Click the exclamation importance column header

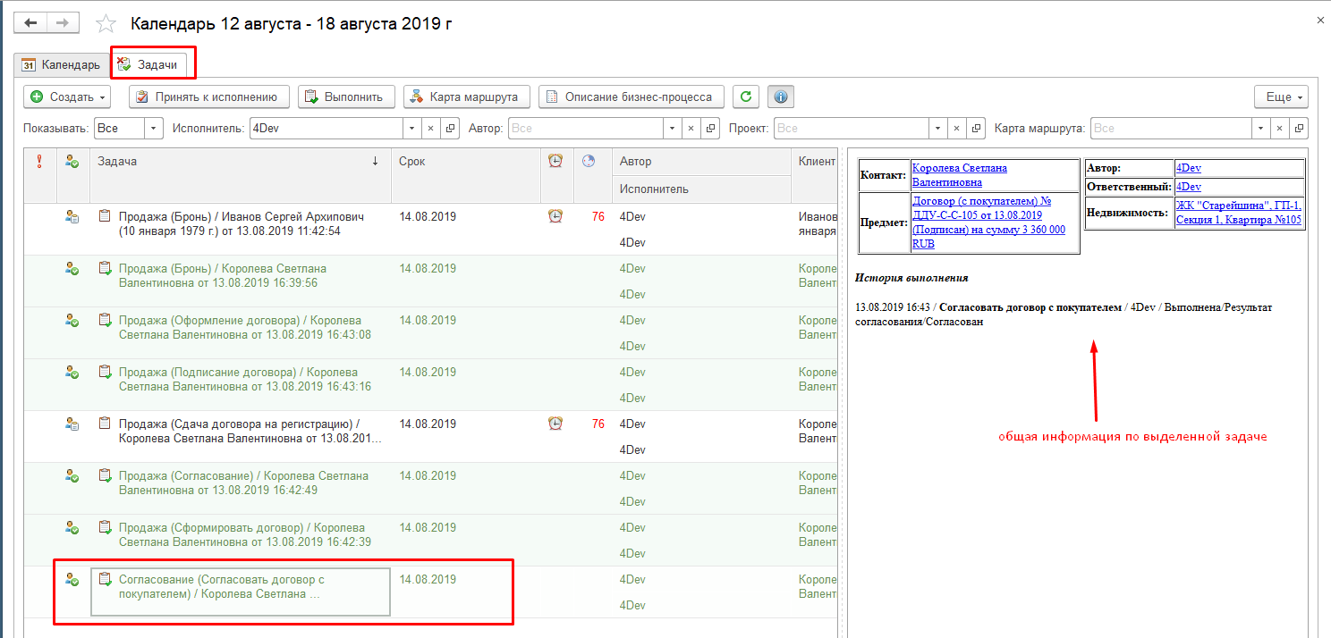point(38,161)
